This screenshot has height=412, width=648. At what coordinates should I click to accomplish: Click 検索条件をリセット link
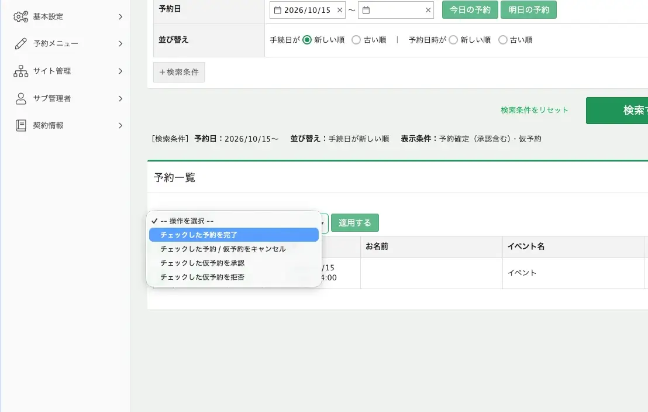(535, 110)
